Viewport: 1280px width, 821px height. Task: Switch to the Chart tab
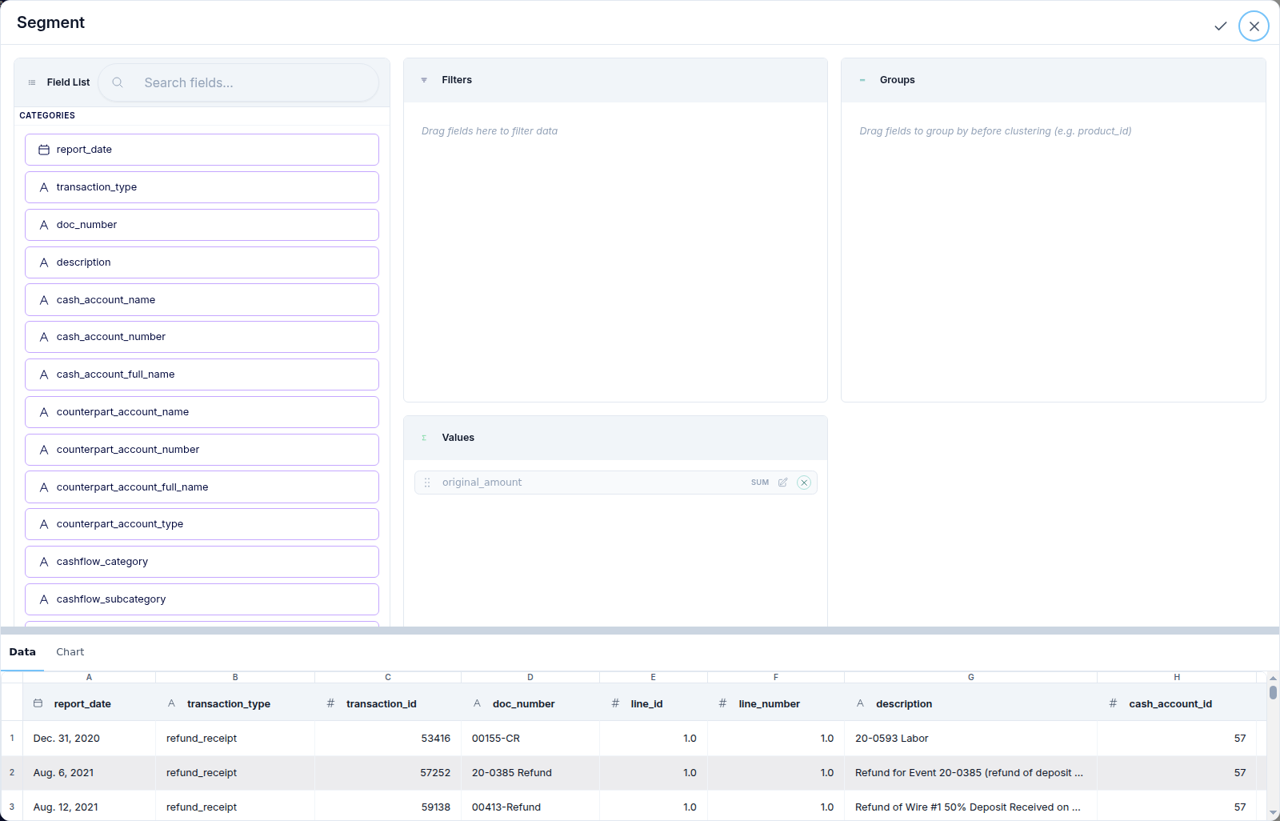(x=70, y=652)
